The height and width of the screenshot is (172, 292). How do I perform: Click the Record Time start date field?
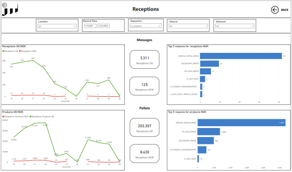pos(90,26)
